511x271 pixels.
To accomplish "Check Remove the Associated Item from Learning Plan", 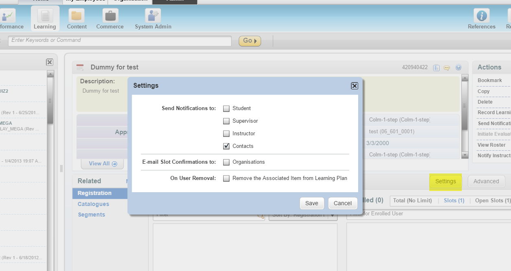I will [x=226, y=178].
